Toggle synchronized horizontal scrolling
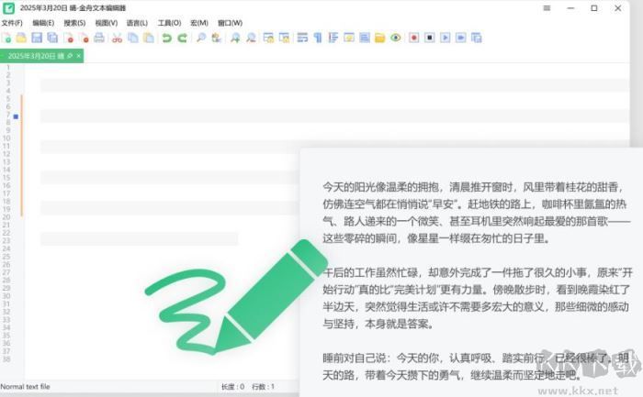Image resolution: width=643 pixels, height=397 pixels. pos(284,39)
